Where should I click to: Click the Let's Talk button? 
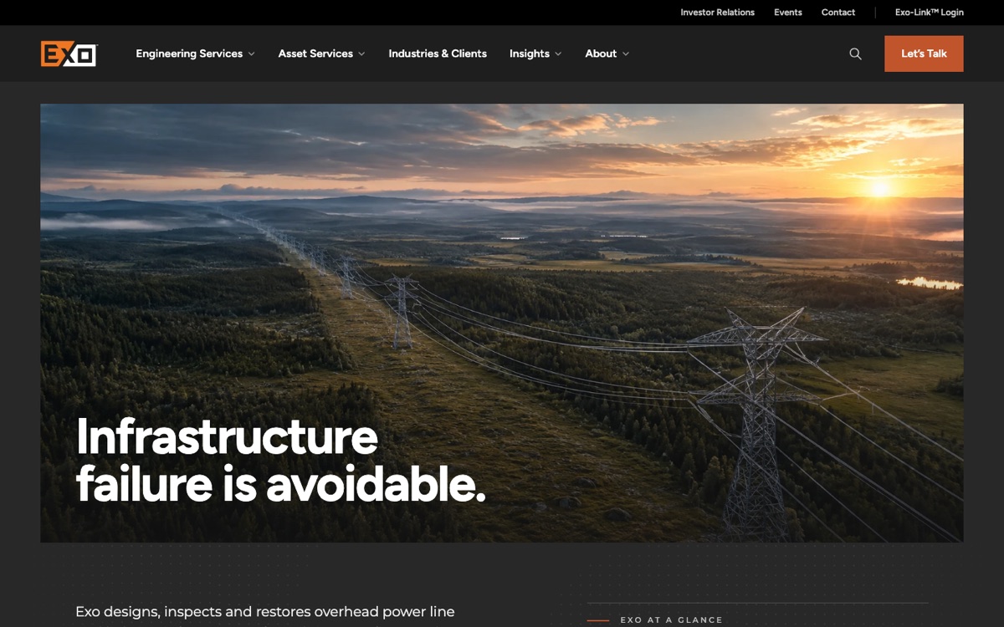[x=924, y=54]
